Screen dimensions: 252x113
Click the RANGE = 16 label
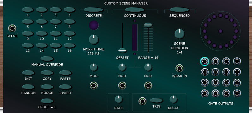click(148, 58)
